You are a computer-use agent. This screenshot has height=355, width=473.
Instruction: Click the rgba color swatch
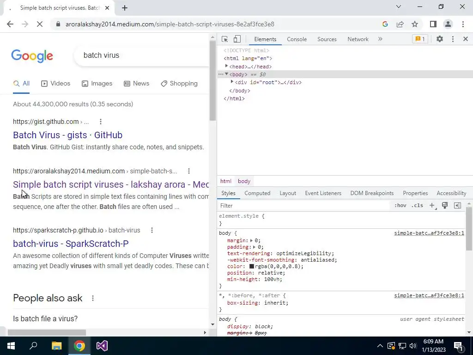(252, 267)
